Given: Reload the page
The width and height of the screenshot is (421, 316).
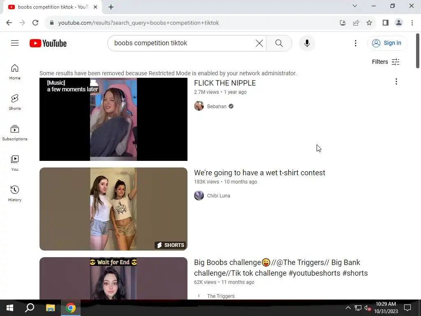Looking at the screenshot, I should coord(35,23).
